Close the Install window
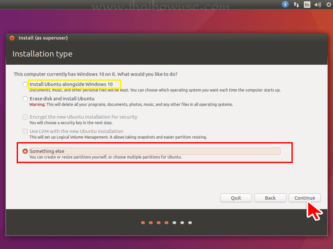This screenshot has height=249, width=333. point(12,38)
